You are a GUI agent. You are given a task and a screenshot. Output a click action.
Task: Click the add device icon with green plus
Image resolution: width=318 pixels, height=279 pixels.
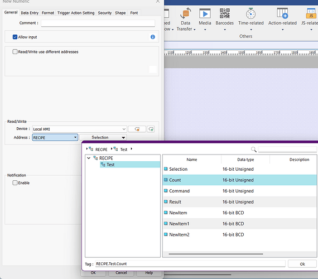[x=151, y=129]
